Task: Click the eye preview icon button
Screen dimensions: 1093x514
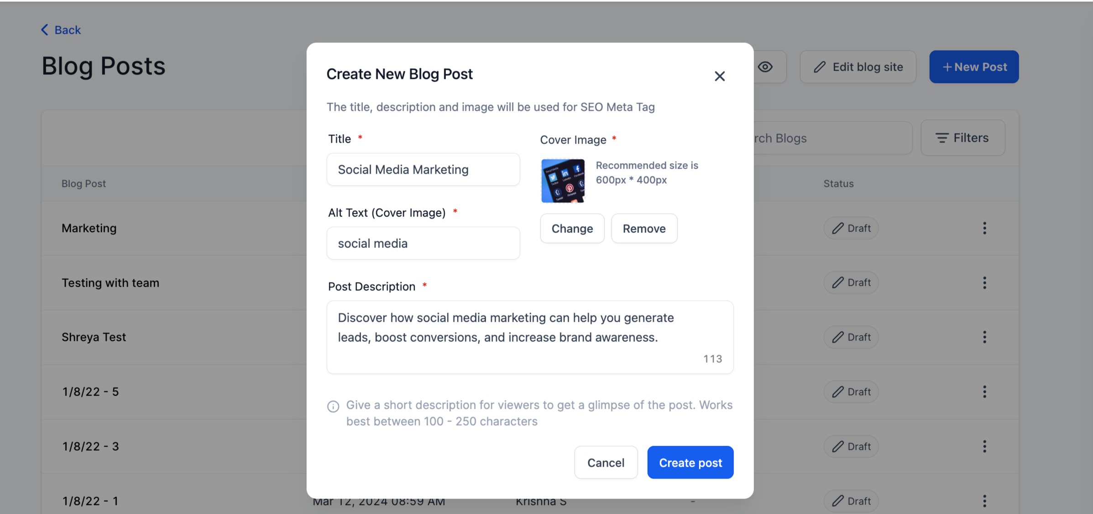Action: coord(765,67)
